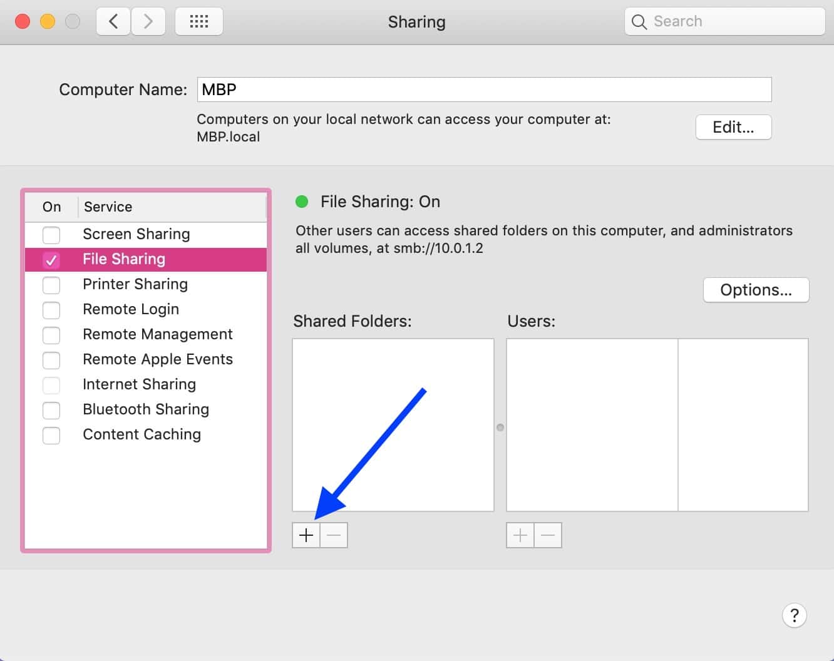Enable Bluetooth Sharing checkbox

tap(51, 410)
